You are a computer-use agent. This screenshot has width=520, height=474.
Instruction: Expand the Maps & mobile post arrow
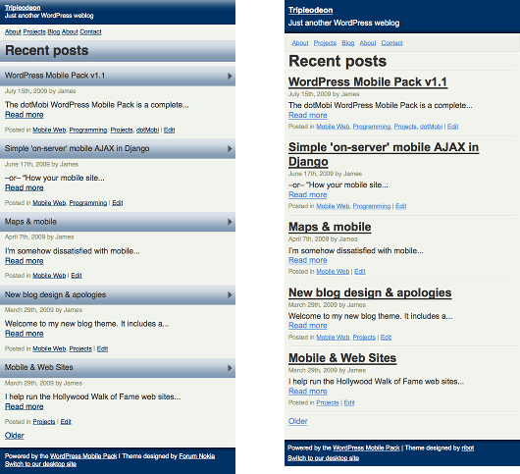230,222
